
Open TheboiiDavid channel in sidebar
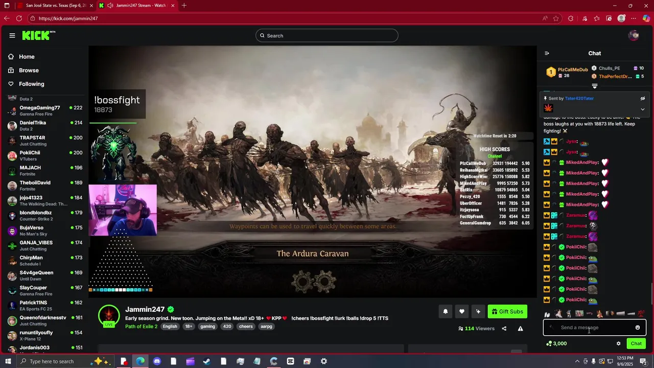point(45,186)
